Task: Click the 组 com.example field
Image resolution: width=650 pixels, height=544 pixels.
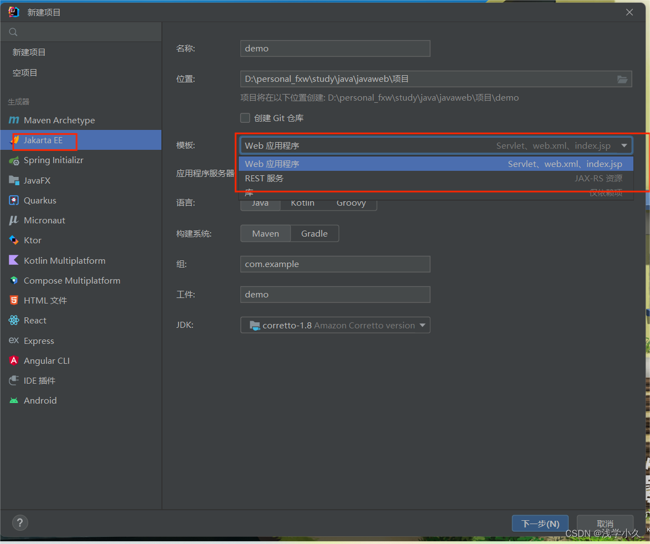Action: pos(336,264)
